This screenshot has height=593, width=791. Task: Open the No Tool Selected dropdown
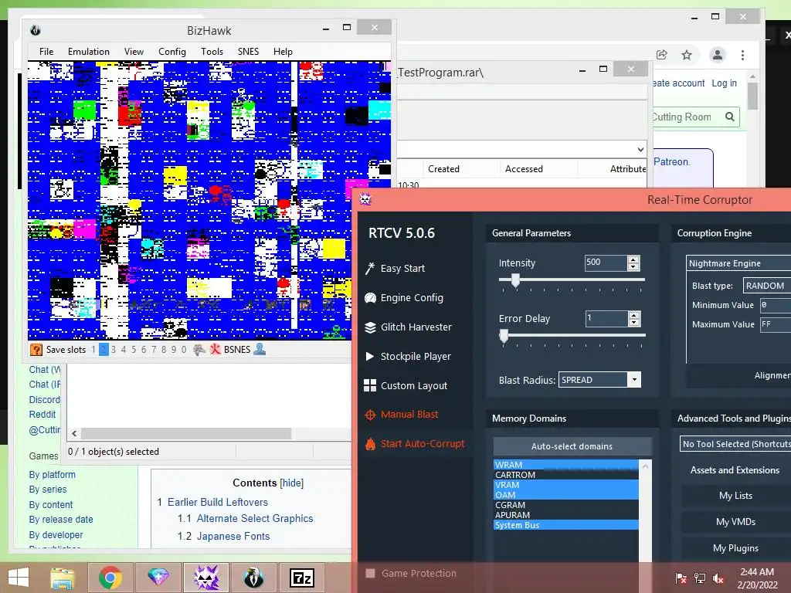(x=735, y=444)
